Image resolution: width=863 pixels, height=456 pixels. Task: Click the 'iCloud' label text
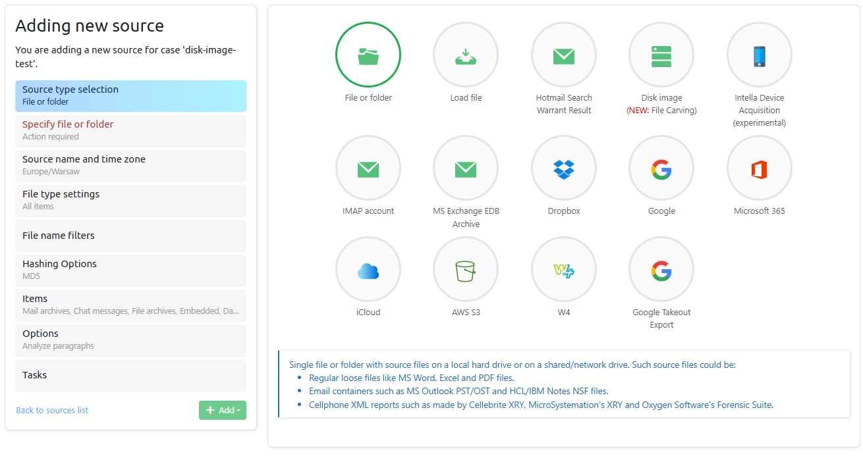point(368,313)
